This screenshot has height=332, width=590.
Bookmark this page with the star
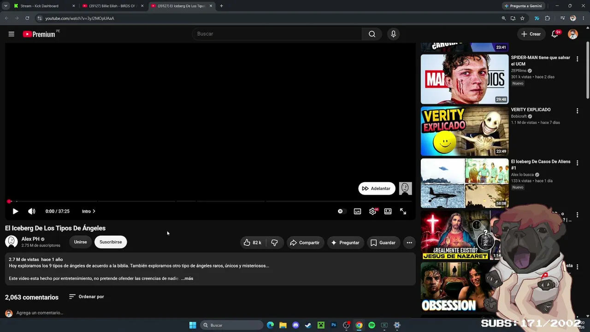click(522, 18)
